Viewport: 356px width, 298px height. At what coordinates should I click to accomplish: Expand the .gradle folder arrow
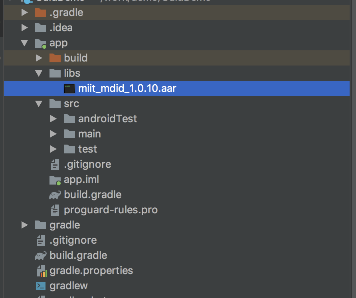pos(25,12)
